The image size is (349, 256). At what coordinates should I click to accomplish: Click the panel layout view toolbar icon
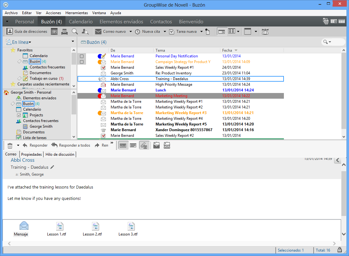(x=222, y=32)
